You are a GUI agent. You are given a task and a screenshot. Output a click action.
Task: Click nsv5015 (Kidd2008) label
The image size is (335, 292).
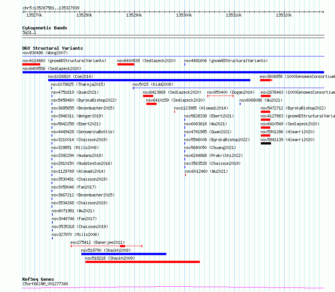click(x=153, y=84)
